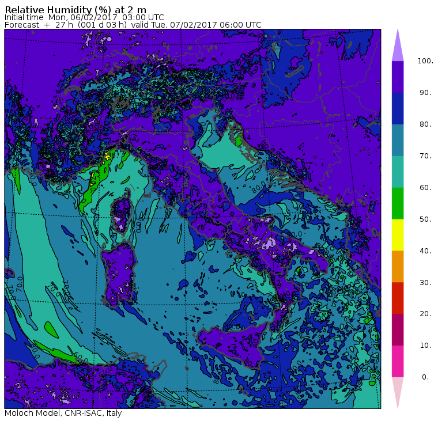Screen dimensions: 438x421
Task: Click the 80-90 dark blue color bar segment
Action: 398,108
